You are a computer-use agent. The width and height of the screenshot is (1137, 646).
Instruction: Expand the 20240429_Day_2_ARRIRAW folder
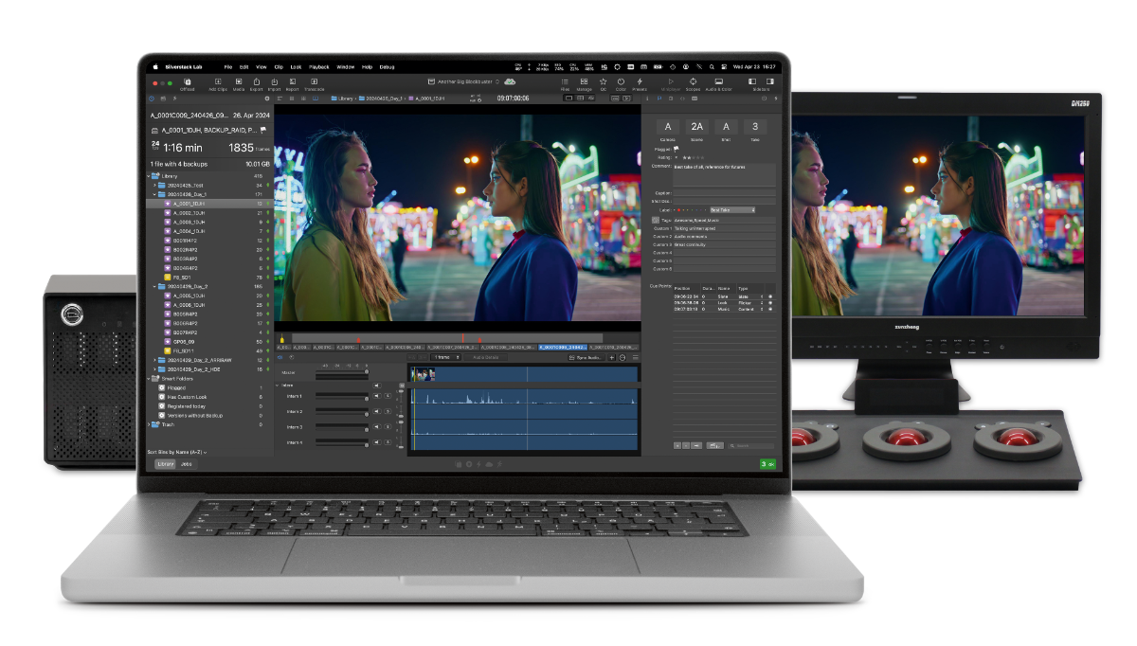point(154,360)
